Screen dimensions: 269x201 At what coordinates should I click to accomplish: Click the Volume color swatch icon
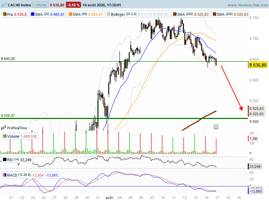pyautogui.click(x=5, y=136)
